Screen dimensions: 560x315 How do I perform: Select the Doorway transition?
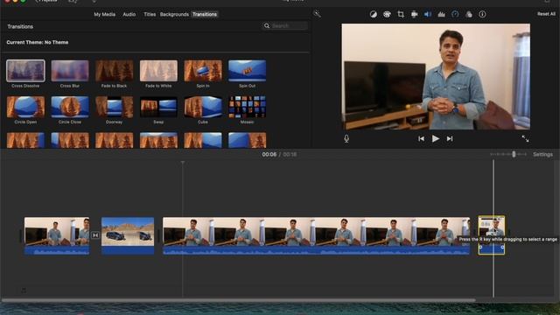115,107
